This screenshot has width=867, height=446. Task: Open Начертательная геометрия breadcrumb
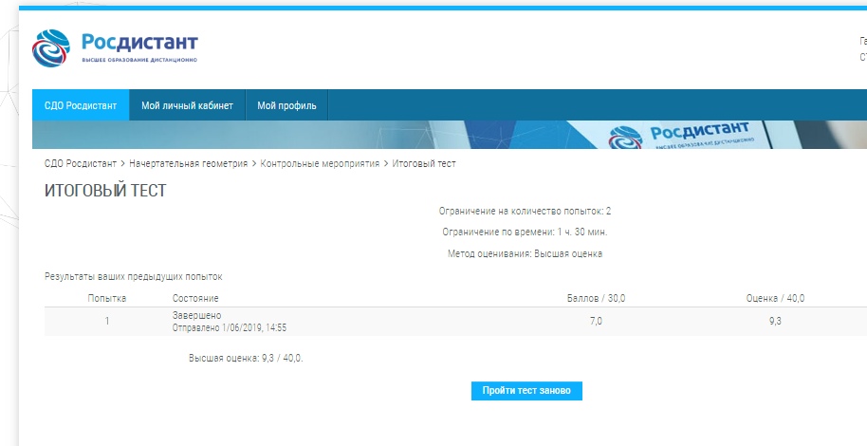click(188, 164)
